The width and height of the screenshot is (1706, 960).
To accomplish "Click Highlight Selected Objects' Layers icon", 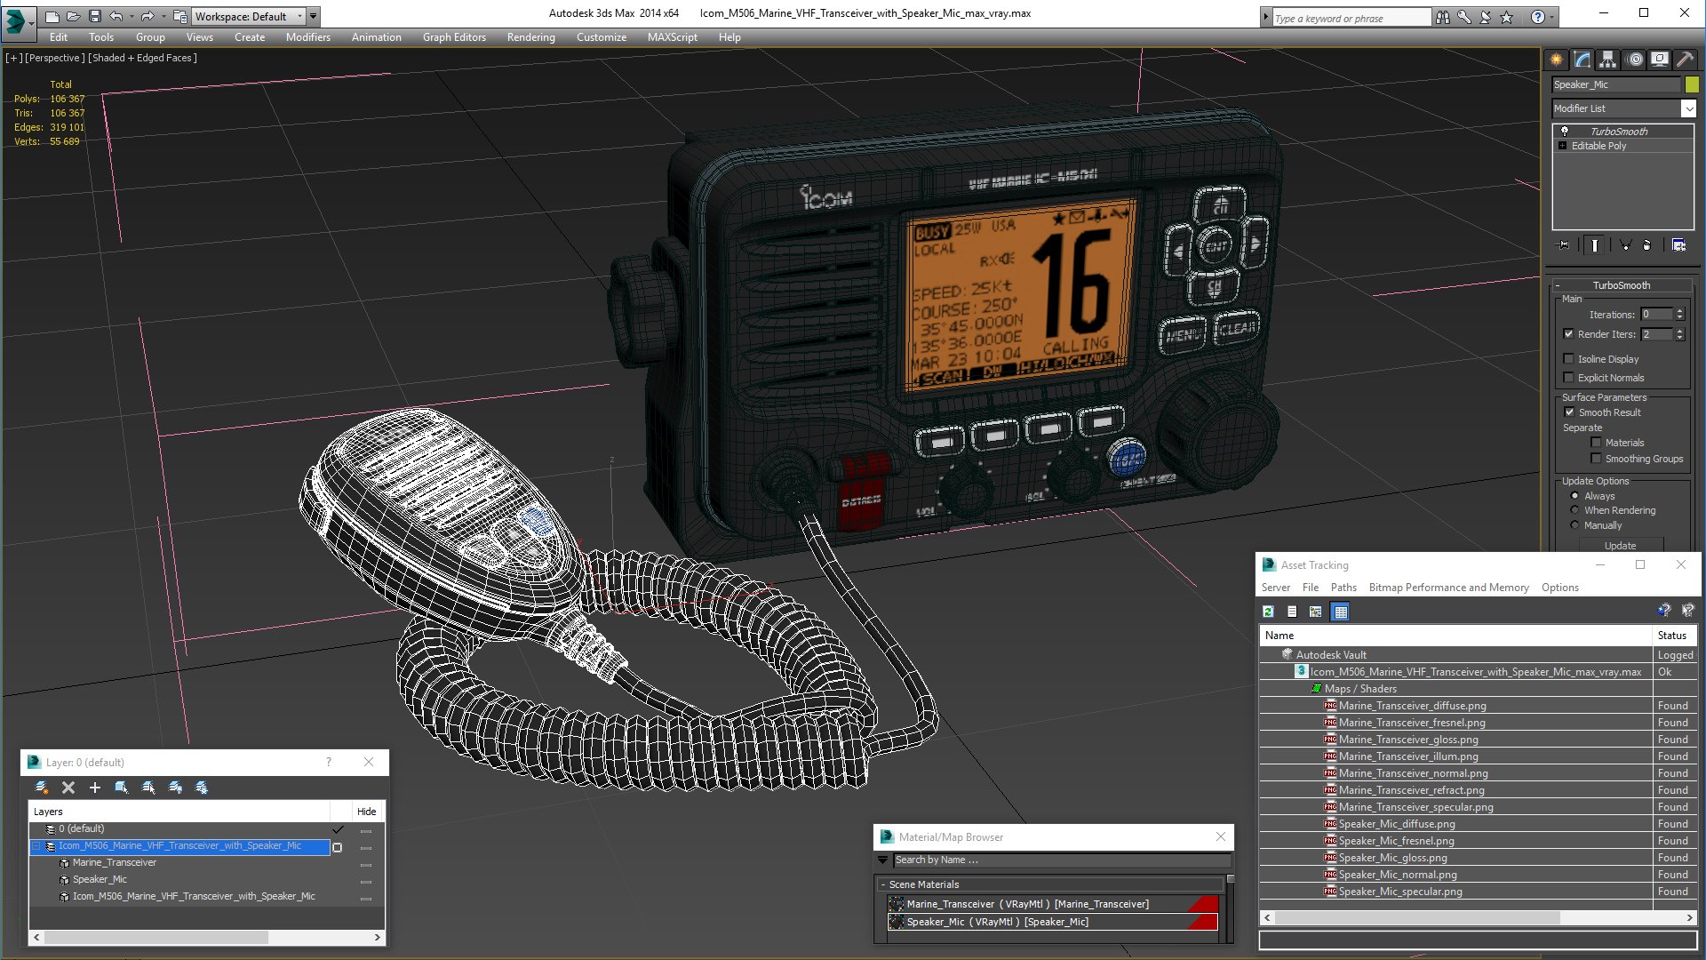I will [x=148, y=788].
